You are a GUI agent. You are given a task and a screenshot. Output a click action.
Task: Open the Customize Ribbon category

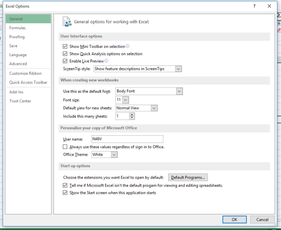coord(25,73)
